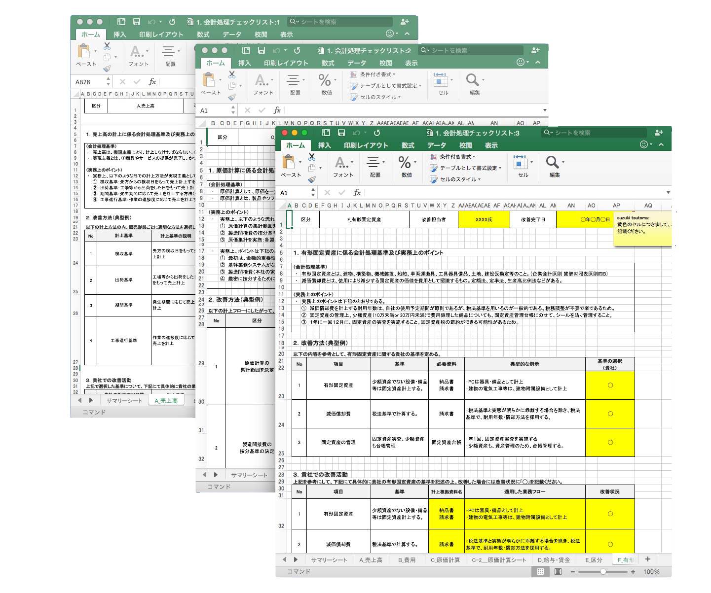Image resolution: width=711 pixels, height=593 pixels.
Task: Click the redo icon in checklist:2 title bar
Action: [297, 50]
